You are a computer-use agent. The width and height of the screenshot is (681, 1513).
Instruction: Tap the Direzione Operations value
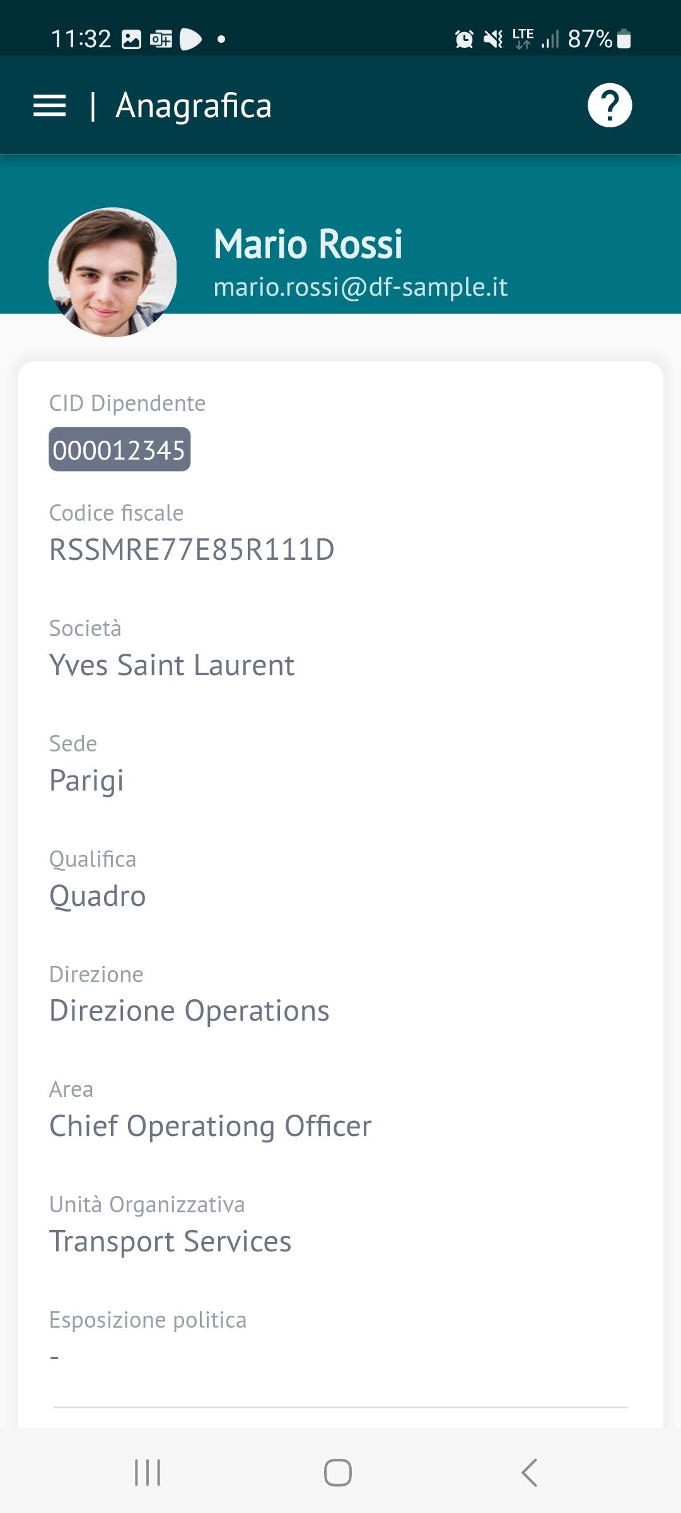tap(189, 1011)
